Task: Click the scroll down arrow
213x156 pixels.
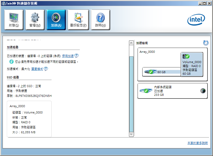Action: click(x=131, y=134)
